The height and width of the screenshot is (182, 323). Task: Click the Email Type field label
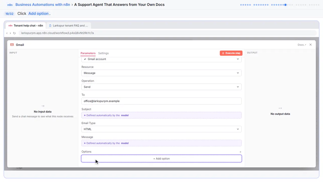tap(88, 123)
